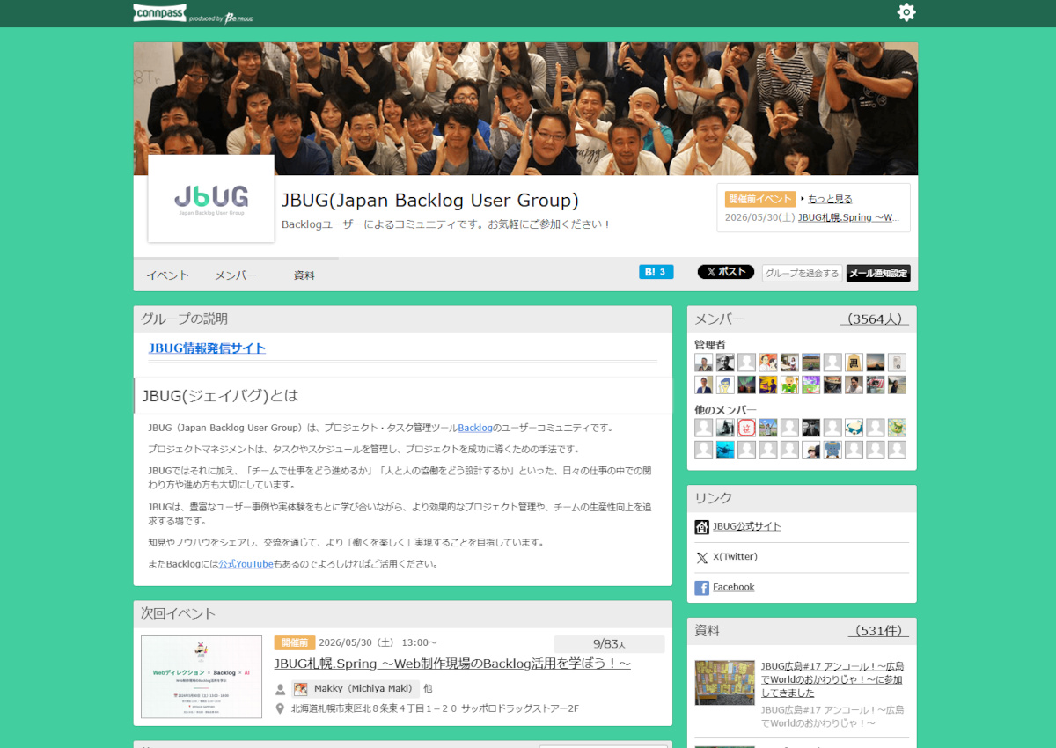This screenshot has width=1056, height=748.
Task: Open the JBUG公式サイト link
Action: (747, 526)
